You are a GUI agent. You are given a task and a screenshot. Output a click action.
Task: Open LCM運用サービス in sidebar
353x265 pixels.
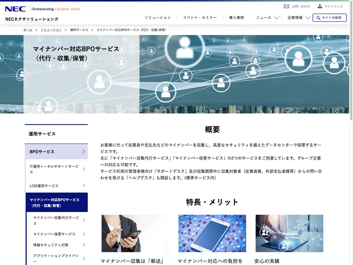tap(56, 186)
